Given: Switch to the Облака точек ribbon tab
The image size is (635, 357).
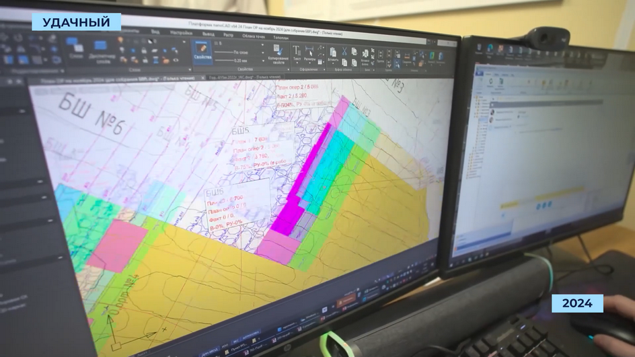Looking at the screenshot, I should click(254, 36).
